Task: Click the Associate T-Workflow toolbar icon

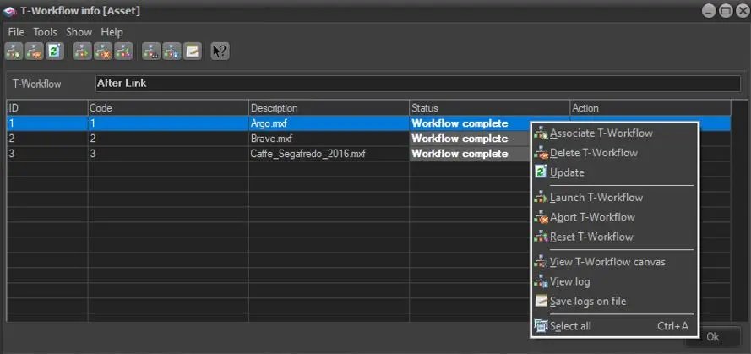Action: [x=14, y=52]
